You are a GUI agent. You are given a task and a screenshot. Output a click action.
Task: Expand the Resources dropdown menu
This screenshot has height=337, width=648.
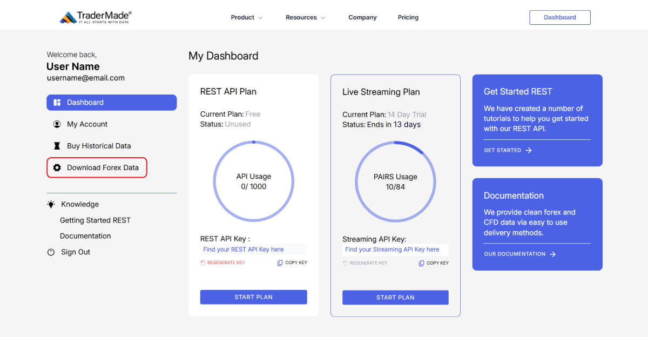pos(305,17)
